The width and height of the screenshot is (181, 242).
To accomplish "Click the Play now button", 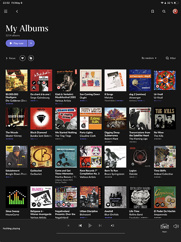I will 16,43.
